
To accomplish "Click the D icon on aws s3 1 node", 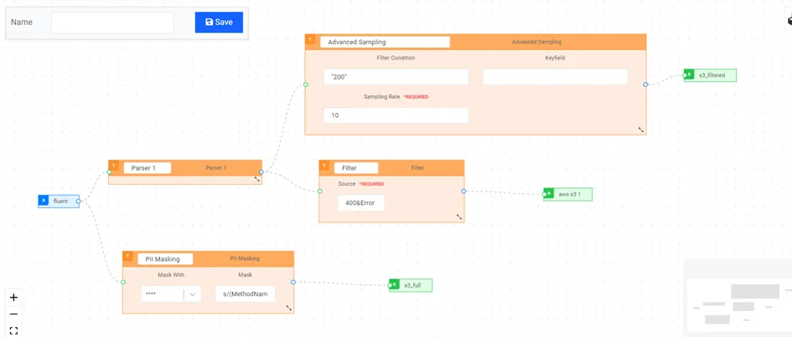I will (549, 193).
